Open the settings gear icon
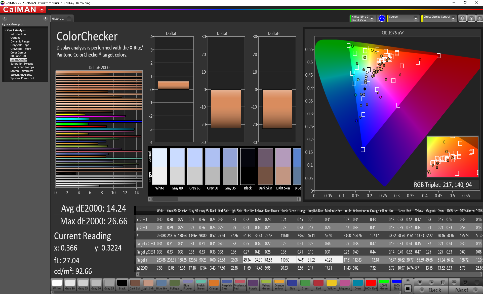The width and height of the screenshot is (483, 294). pos(462,18)
